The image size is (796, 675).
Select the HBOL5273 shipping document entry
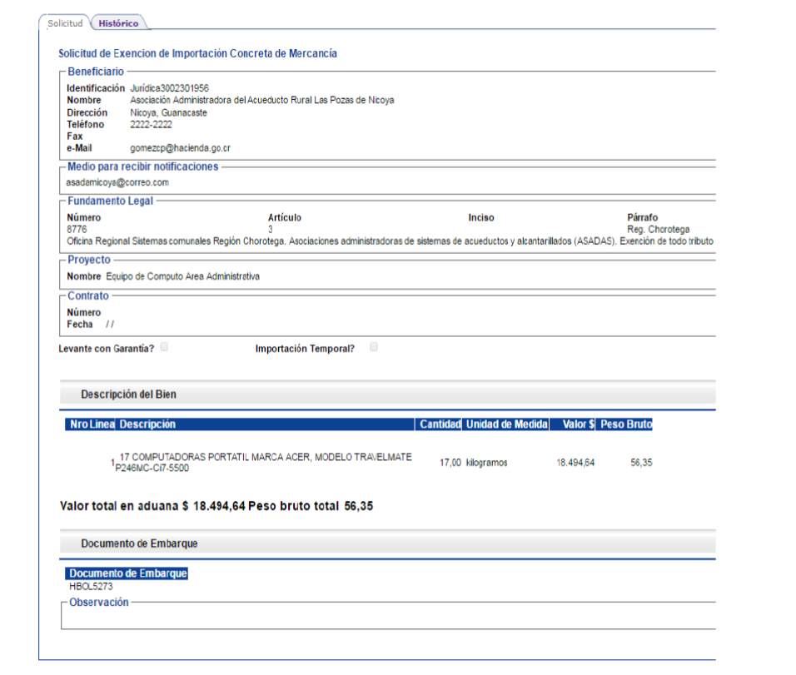[x=91, y=587]
